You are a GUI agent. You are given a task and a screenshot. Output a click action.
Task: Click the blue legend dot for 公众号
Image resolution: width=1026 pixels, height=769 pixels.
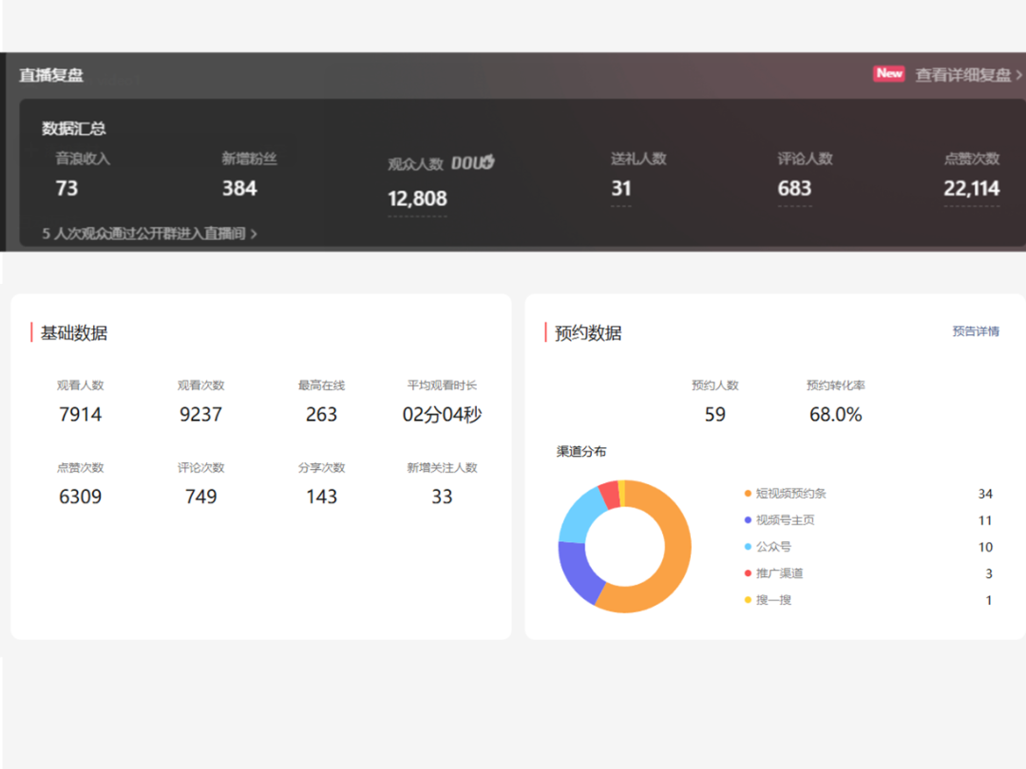tap(748, 547)
